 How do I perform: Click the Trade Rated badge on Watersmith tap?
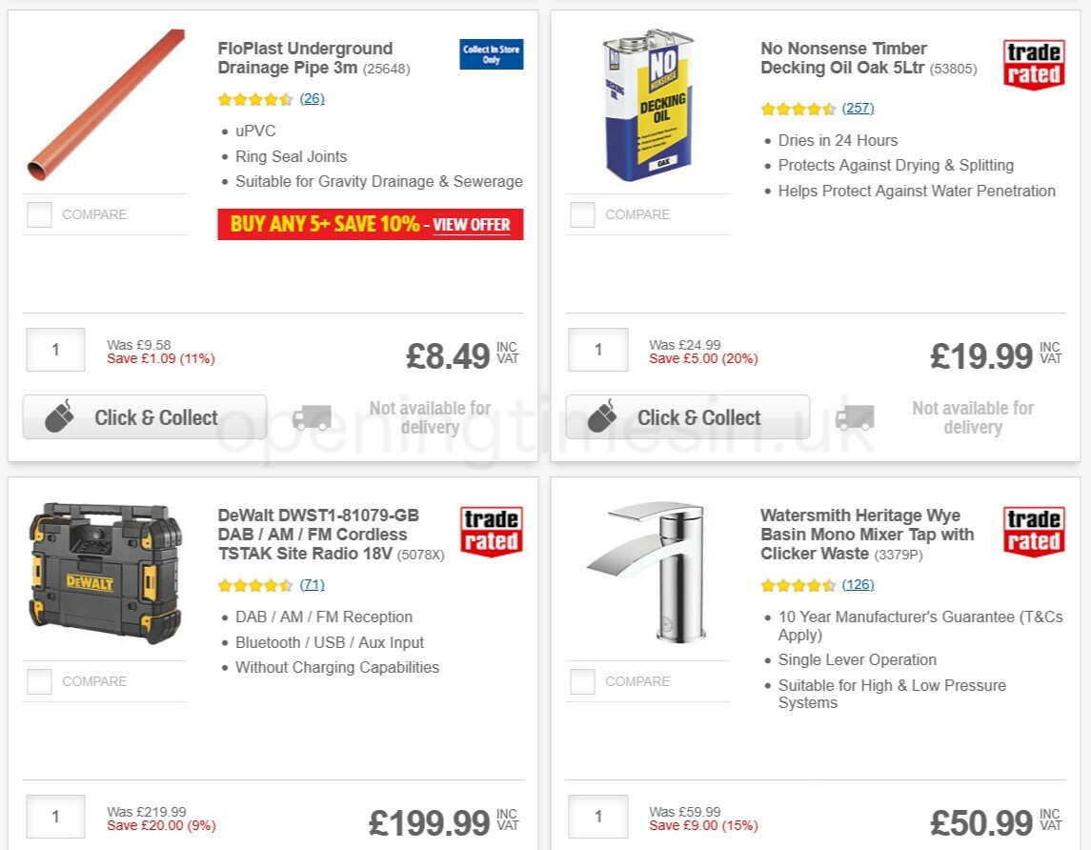click(x=1034, y=532)
